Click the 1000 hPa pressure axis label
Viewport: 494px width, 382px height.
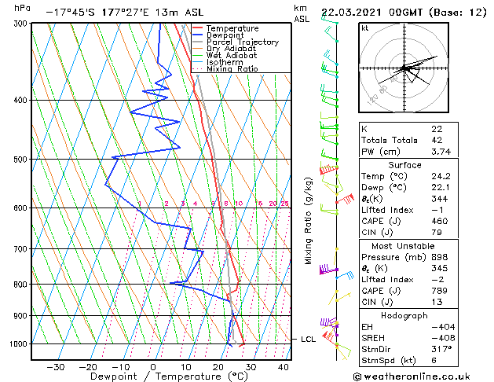coord(20,343)
